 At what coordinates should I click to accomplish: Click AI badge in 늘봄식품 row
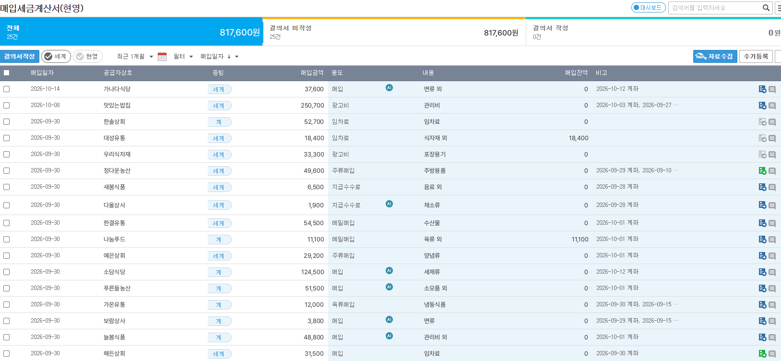pos(389,336)
